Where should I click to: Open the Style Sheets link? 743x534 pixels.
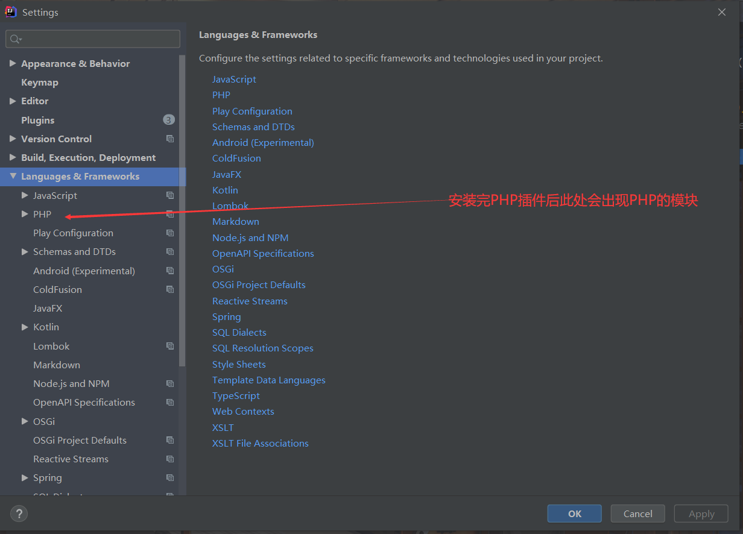tap(239, 364)
